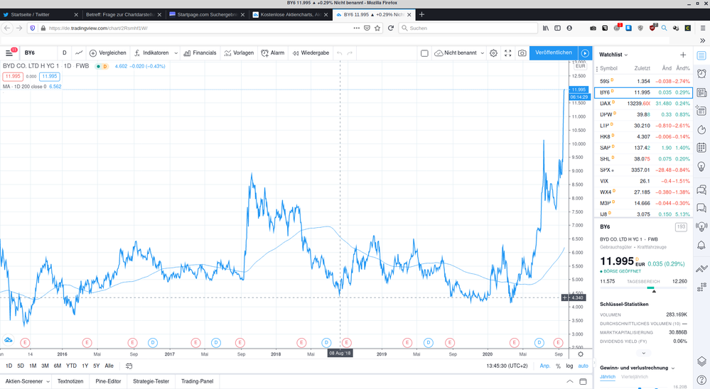Toggle auto scale on price axis
Viewport: 710px width, 389px height.
point(583,366)
